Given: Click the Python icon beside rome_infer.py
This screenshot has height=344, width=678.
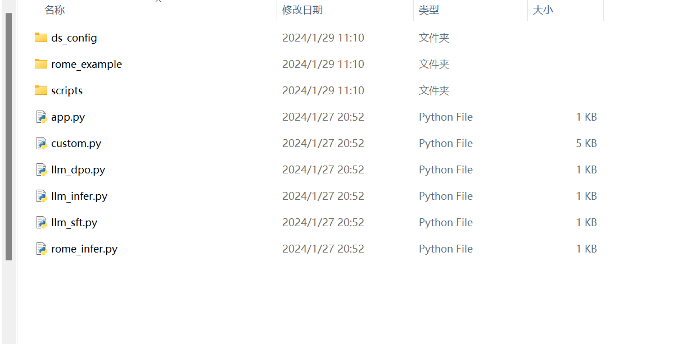Looking at the screenshot, I should pyautogui.click(x=41, y=249).
